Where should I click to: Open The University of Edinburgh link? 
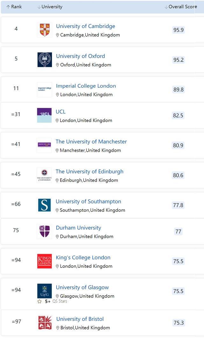[90, 172]
